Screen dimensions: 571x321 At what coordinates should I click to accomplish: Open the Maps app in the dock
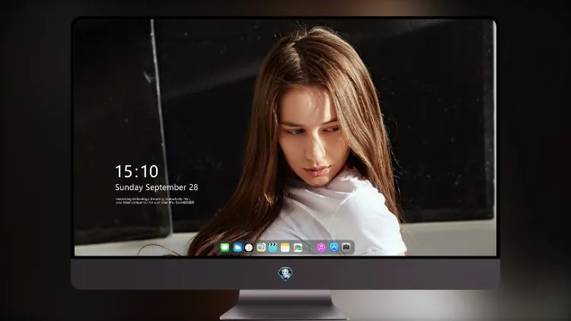coord(261,247)
